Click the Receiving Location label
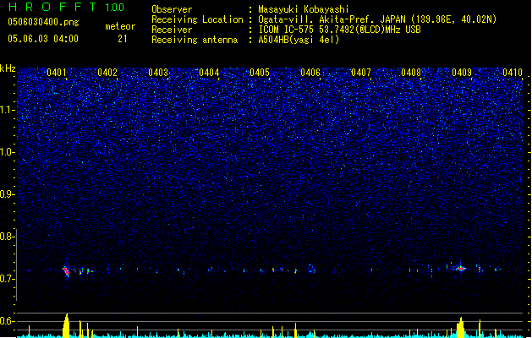532x338 pixels. [197, 19]
